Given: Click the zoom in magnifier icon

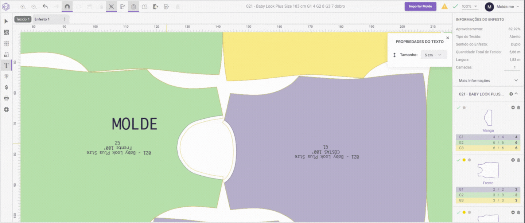Looking at the screenshot, I should [x=23, y=7].
